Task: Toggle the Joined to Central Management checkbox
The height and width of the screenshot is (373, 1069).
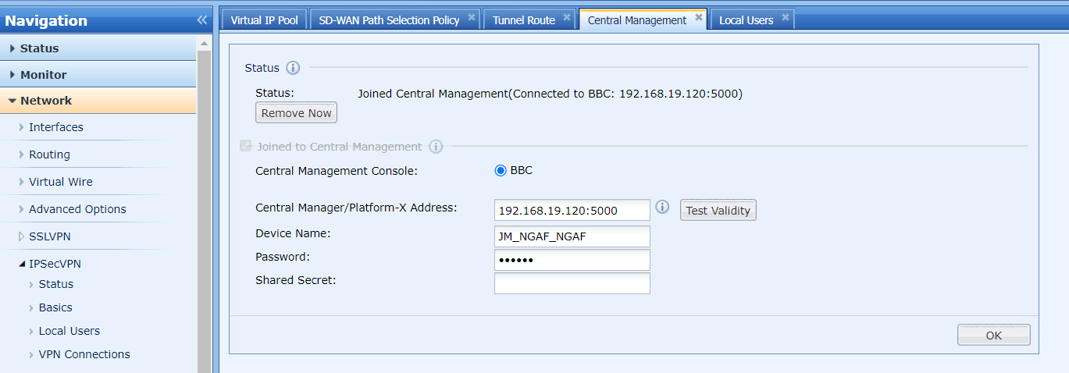Action: 246,147
